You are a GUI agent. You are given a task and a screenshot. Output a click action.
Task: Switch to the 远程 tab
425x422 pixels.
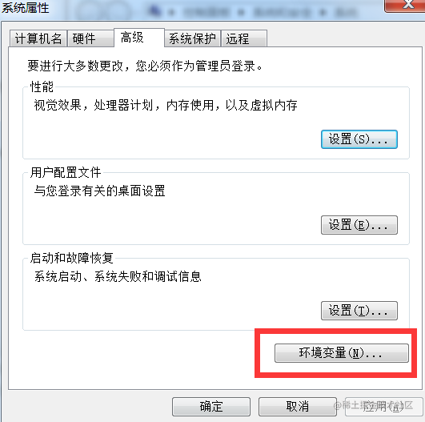pos(244,38)
